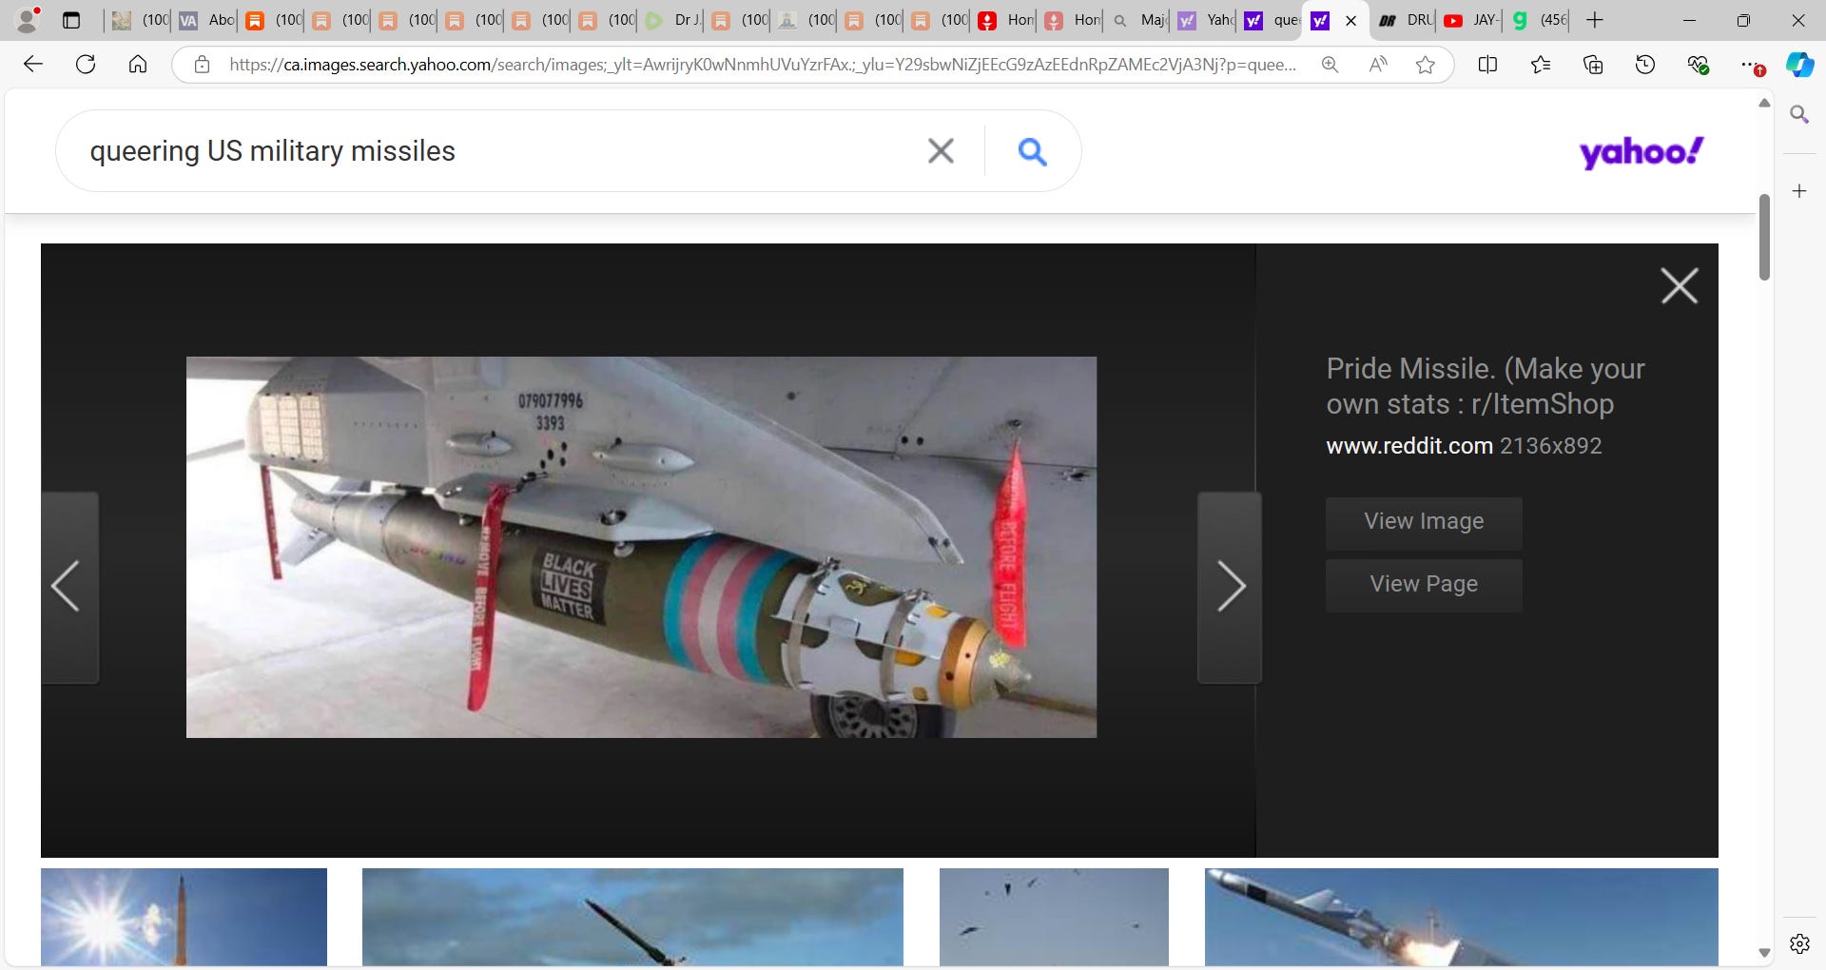Edit the queering US military missiles search box
Image resolution: width=1826 pixels, height=970 pixels.
click(x=495, y=151)
